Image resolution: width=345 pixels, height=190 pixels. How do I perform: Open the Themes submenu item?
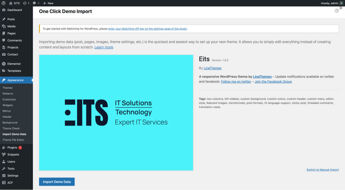tap(7, 88)
